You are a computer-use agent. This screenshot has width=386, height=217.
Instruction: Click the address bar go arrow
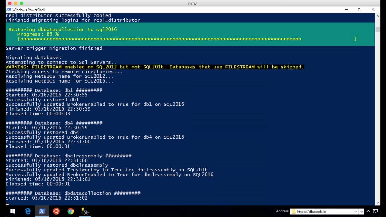pos(361,212)
